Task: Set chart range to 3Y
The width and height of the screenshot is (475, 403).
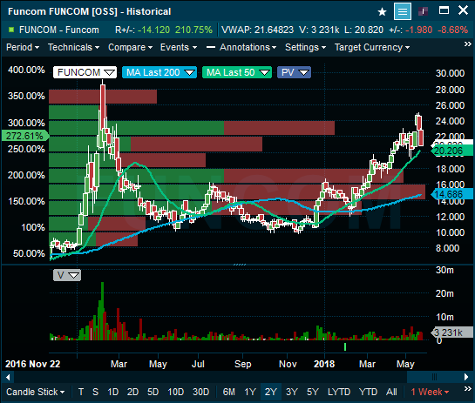Action: click(292, 392)
